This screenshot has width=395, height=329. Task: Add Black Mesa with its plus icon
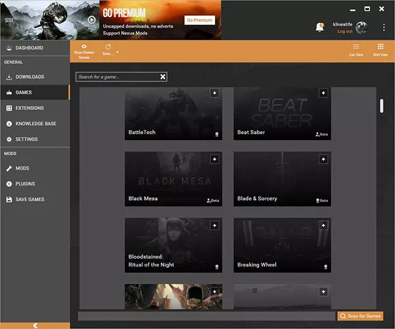(x=215, y=159)
